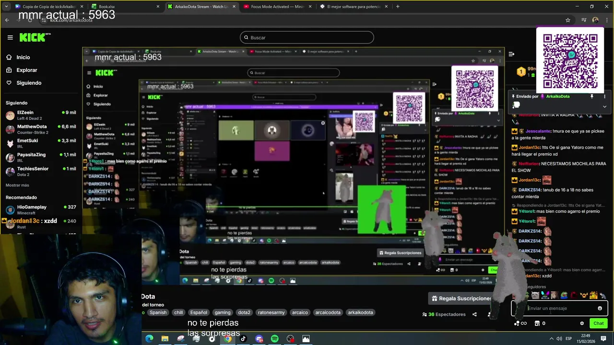Pick the Pepe frog quick emote

coord(564,295)
